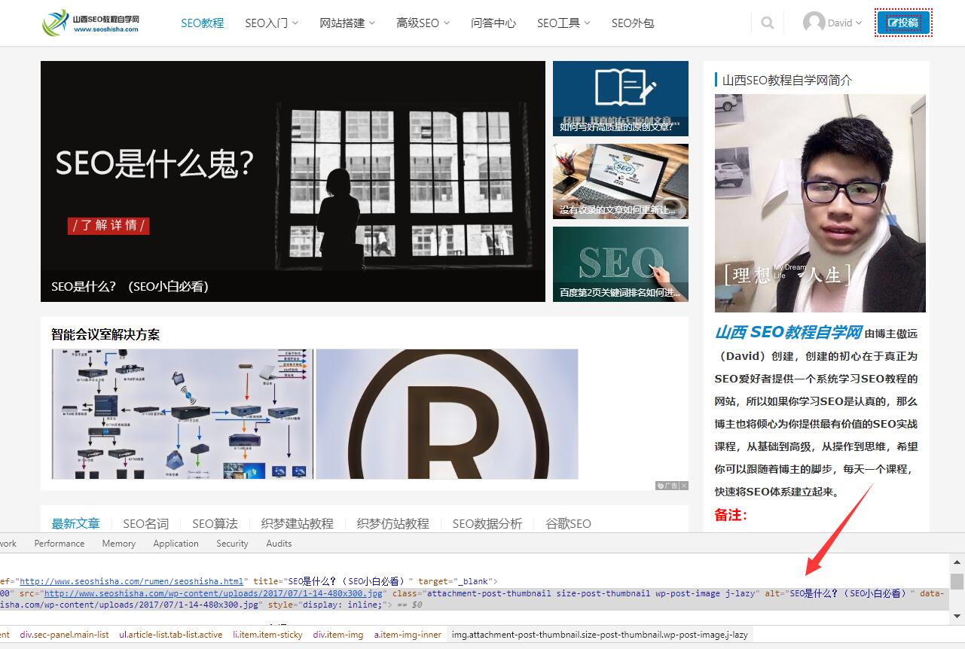Expand the David account dropdown chevron

(858, 23)
